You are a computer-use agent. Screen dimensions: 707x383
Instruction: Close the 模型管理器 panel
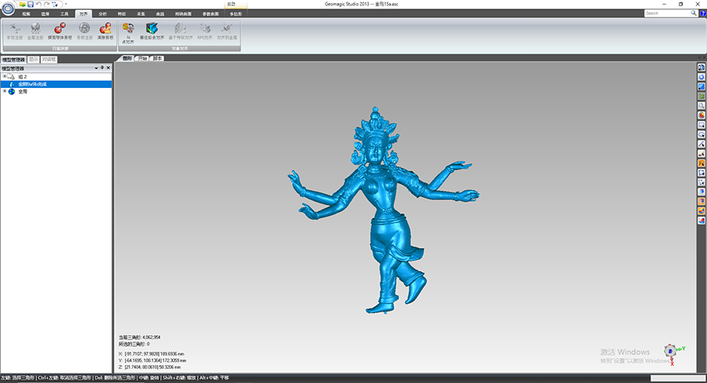point(108,67)
